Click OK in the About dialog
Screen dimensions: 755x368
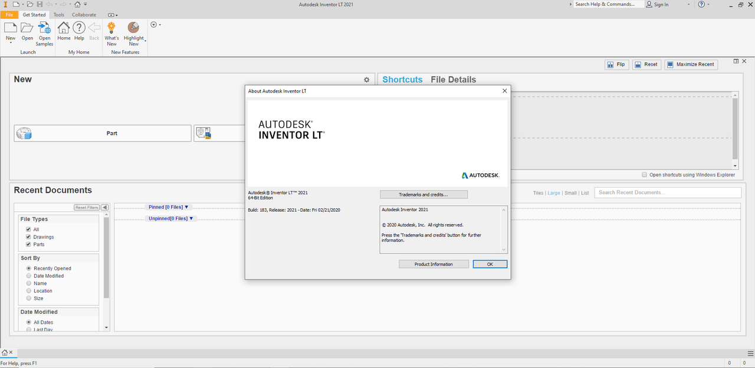pyautogui.click(x=490, y=264)
